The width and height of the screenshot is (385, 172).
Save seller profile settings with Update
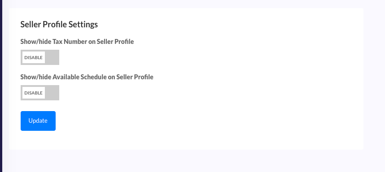(x=38, y=121)
